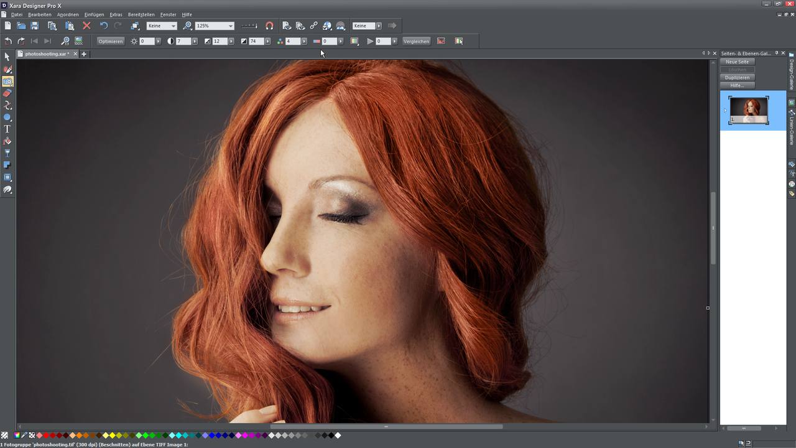Open the Extras menu

click(x=116, y=14)
